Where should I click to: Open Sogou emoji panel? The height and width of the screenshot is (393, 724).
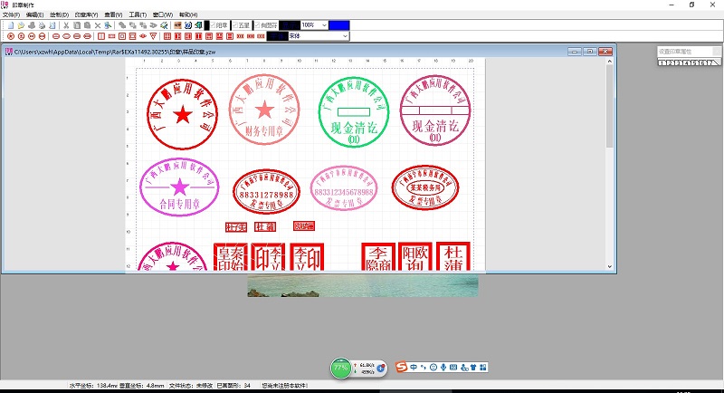(x=433, y=367)
